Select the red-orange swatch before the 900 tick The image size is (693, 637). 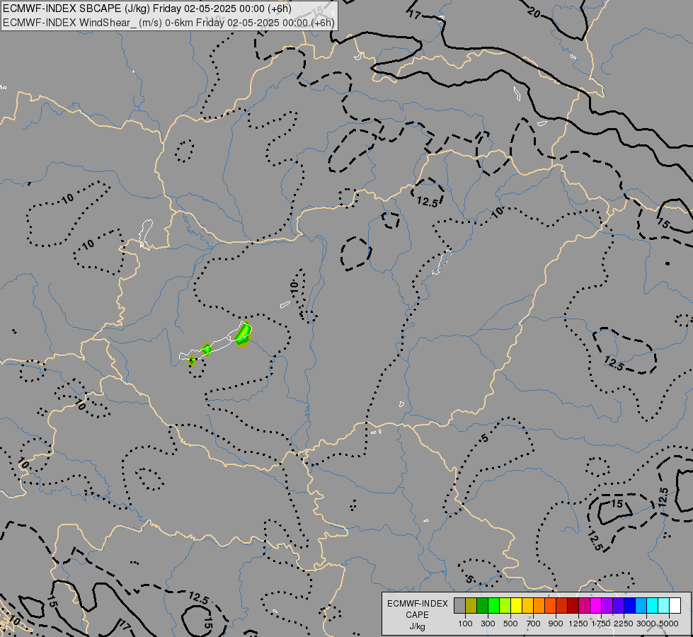pyautogui.click(x=550, y=606)
